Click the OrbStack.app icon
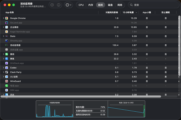This screenshot has width=181, height=120. [7, 63]
